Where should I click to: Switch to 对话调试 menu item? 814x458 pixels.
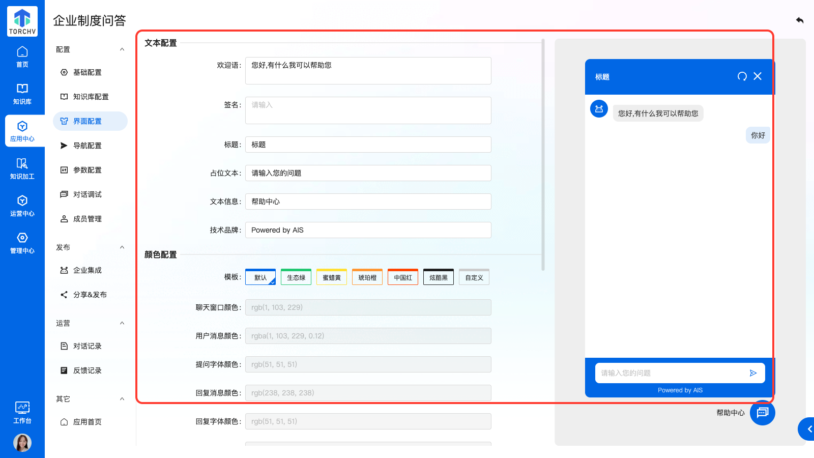(87, 194)
